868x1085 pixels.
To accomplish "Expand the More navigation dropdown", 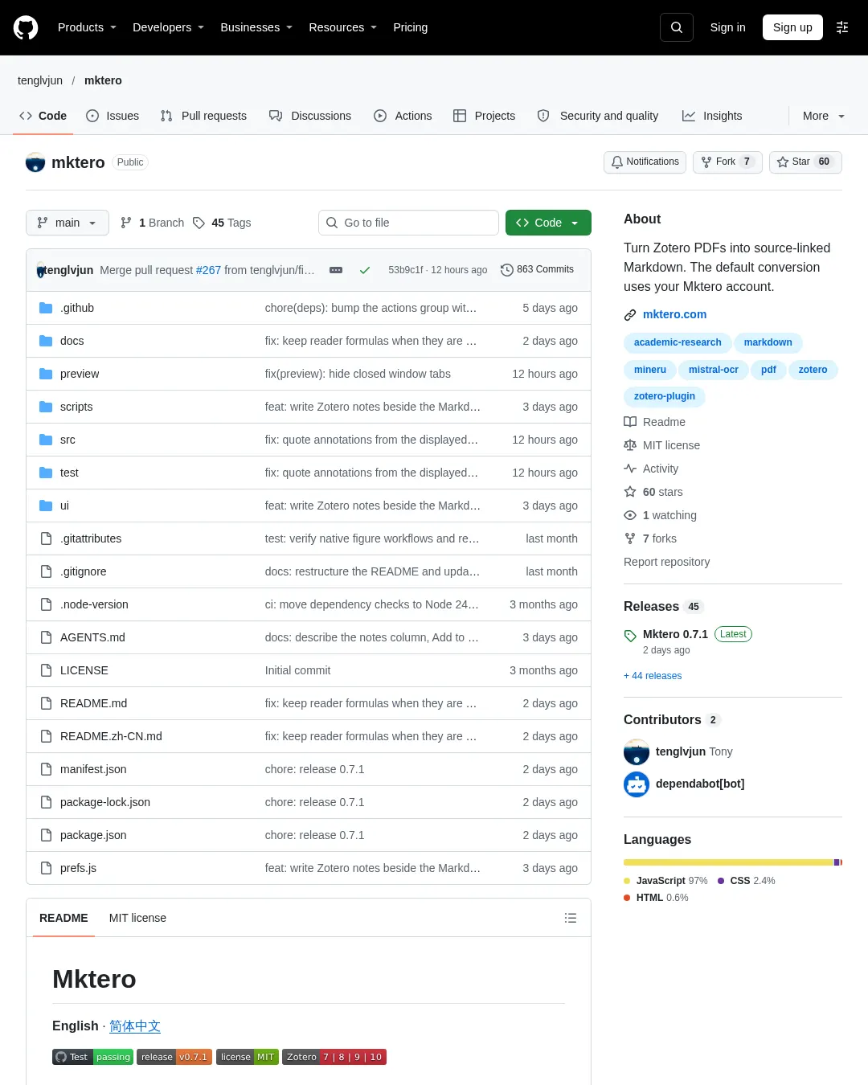I will tap(823, 116).
